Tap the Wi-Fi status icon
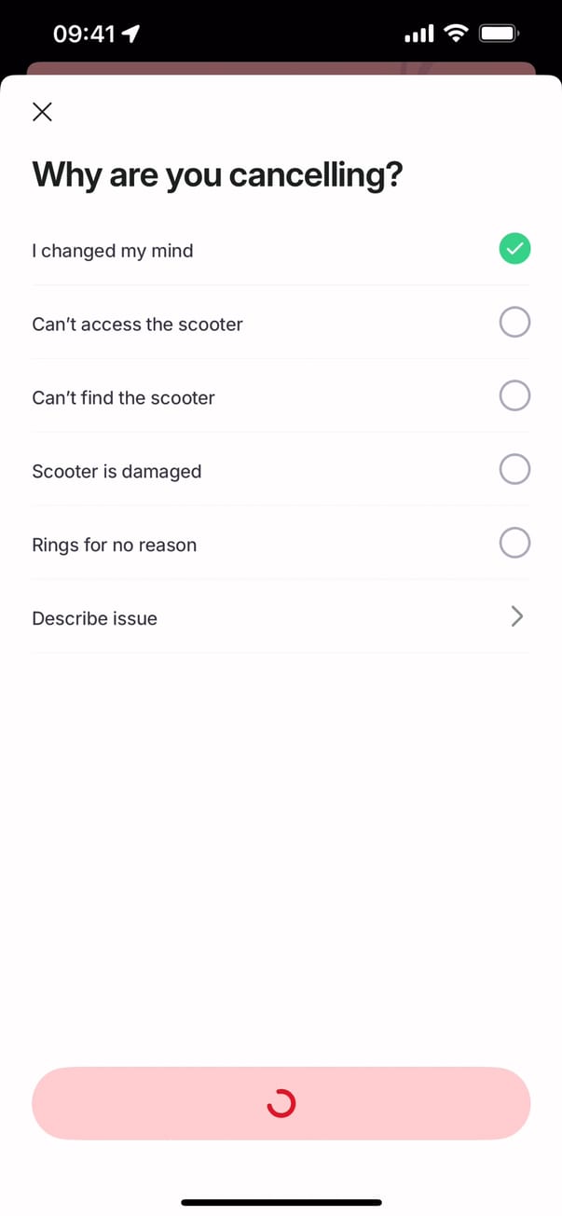 click(x=456, y=35)
